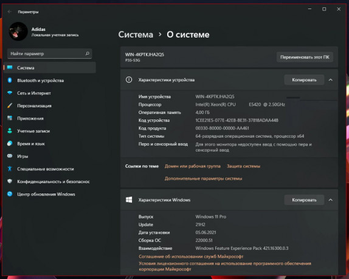Click Дата установки value 05.06.2021
Image resolution: width=349 pixels, height=279 pixels.
206,232
